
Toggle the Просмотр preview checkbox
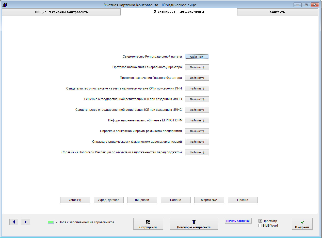tap(260, 221)
